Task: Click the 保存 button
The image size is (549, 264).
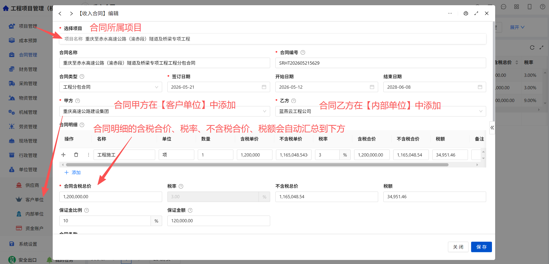Action: tap(481, 247)
